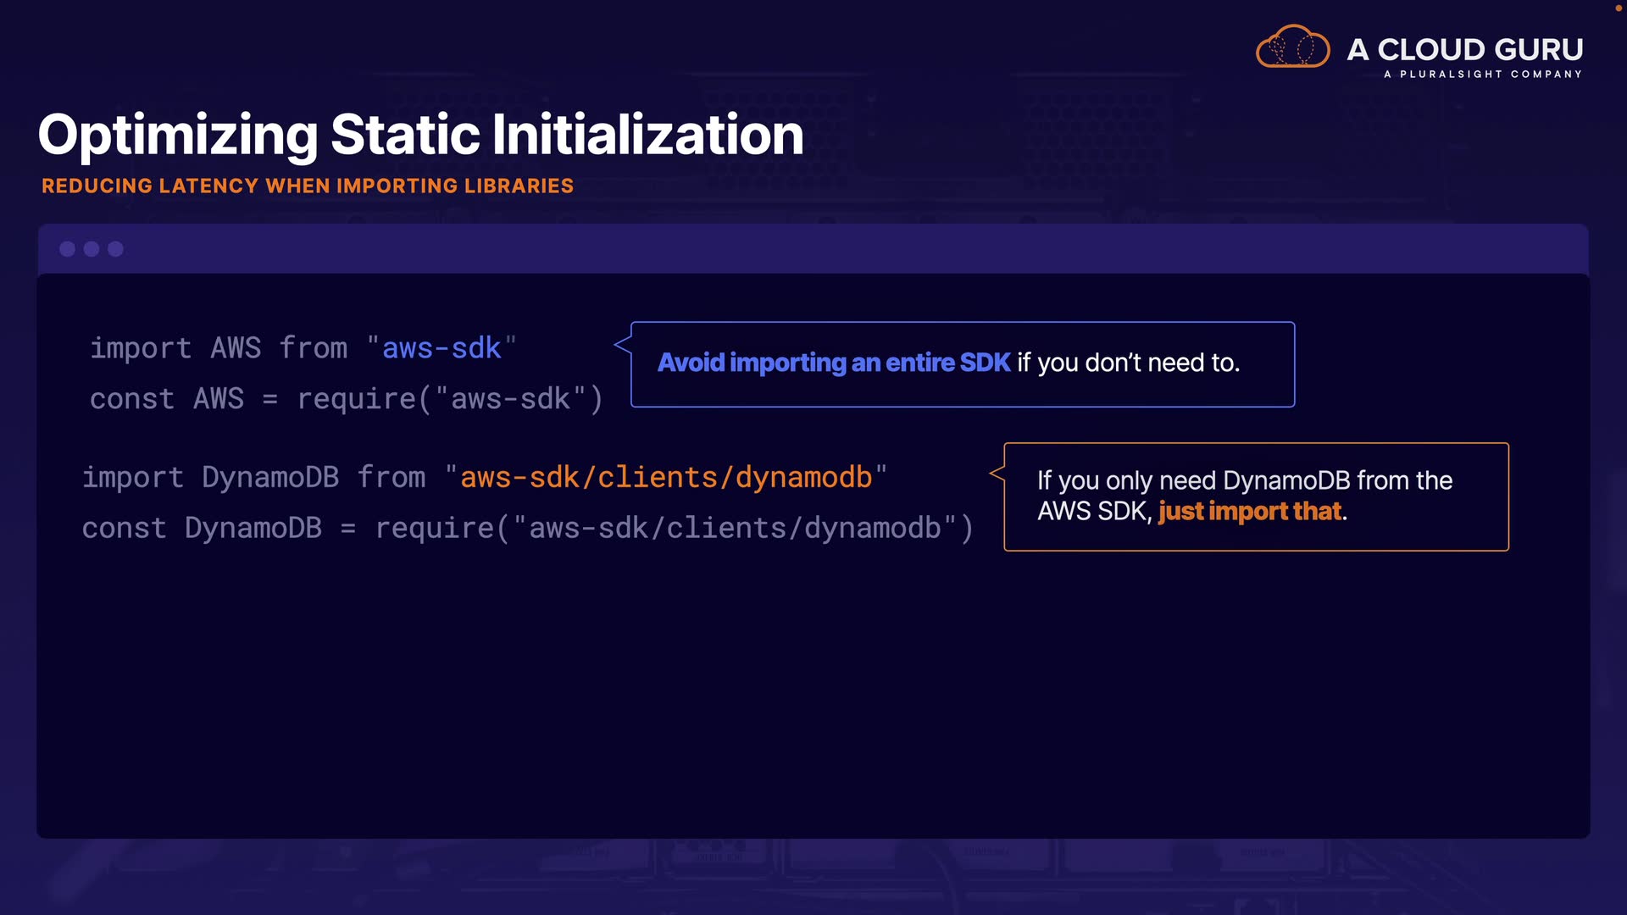Screen dimensions: 1627x915
Task: Click the "import DynamoDB from" keyword text
Action: 253,478
